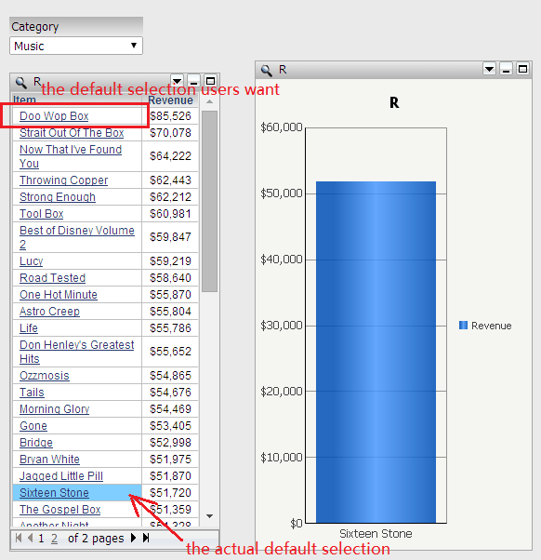Viewport: 541px width, 560px height.
Task: Go to the first page arrow
Action: click(x=19, y=538)
